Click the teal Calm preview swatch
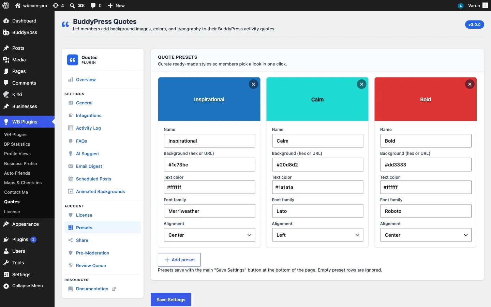491x307 pixels. tap(317, 99)
